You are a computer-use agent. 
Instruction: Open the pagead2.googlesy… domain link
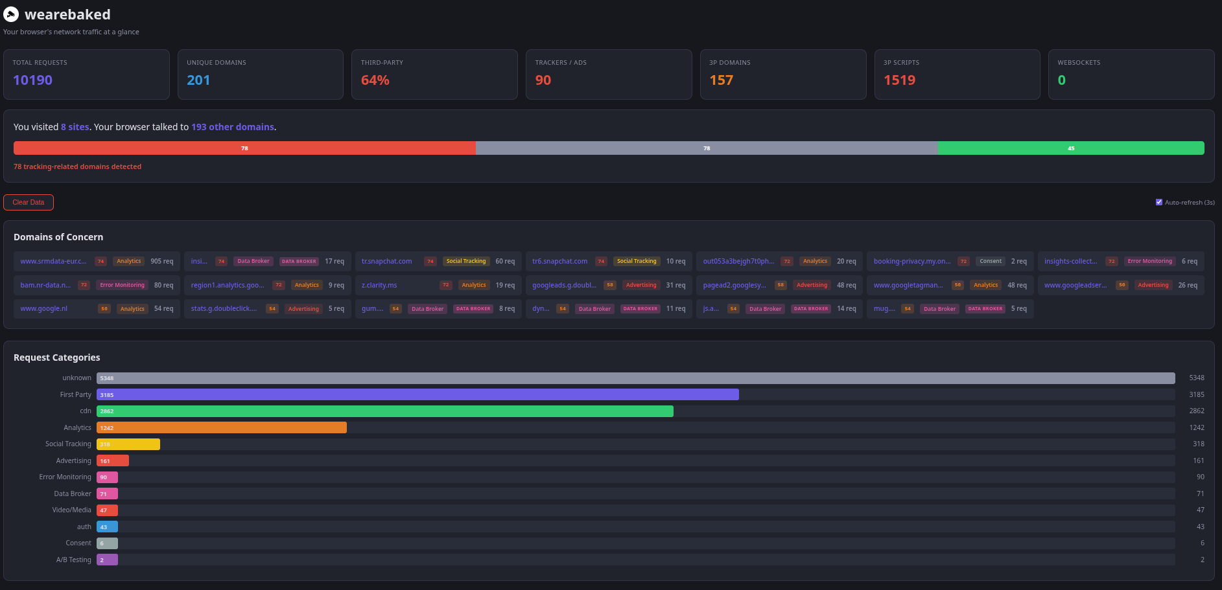(734, 285)
